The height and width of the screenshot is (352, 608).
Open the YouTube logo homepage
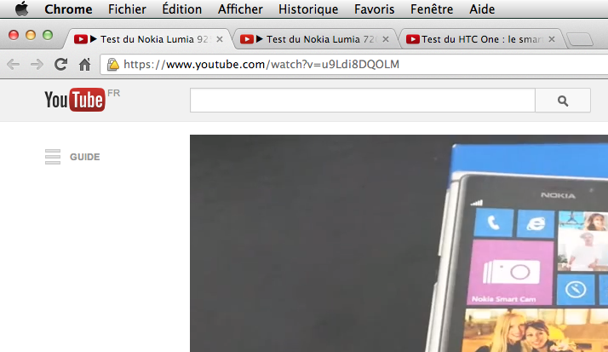tap(75, 100)
